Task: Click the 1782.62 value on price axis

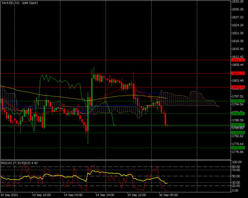Action: [238, 136]
